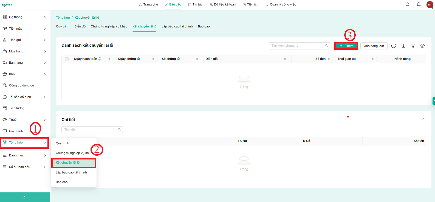This screenshot has height=202, width=435.
Task: Sort by Số tiền column arrows
Action: coord(329,59)
